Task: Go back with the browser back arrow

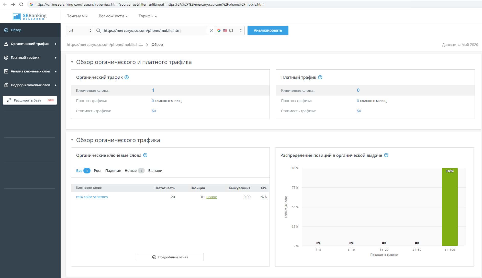Action: pyautogui.click(x=5, y=4)
